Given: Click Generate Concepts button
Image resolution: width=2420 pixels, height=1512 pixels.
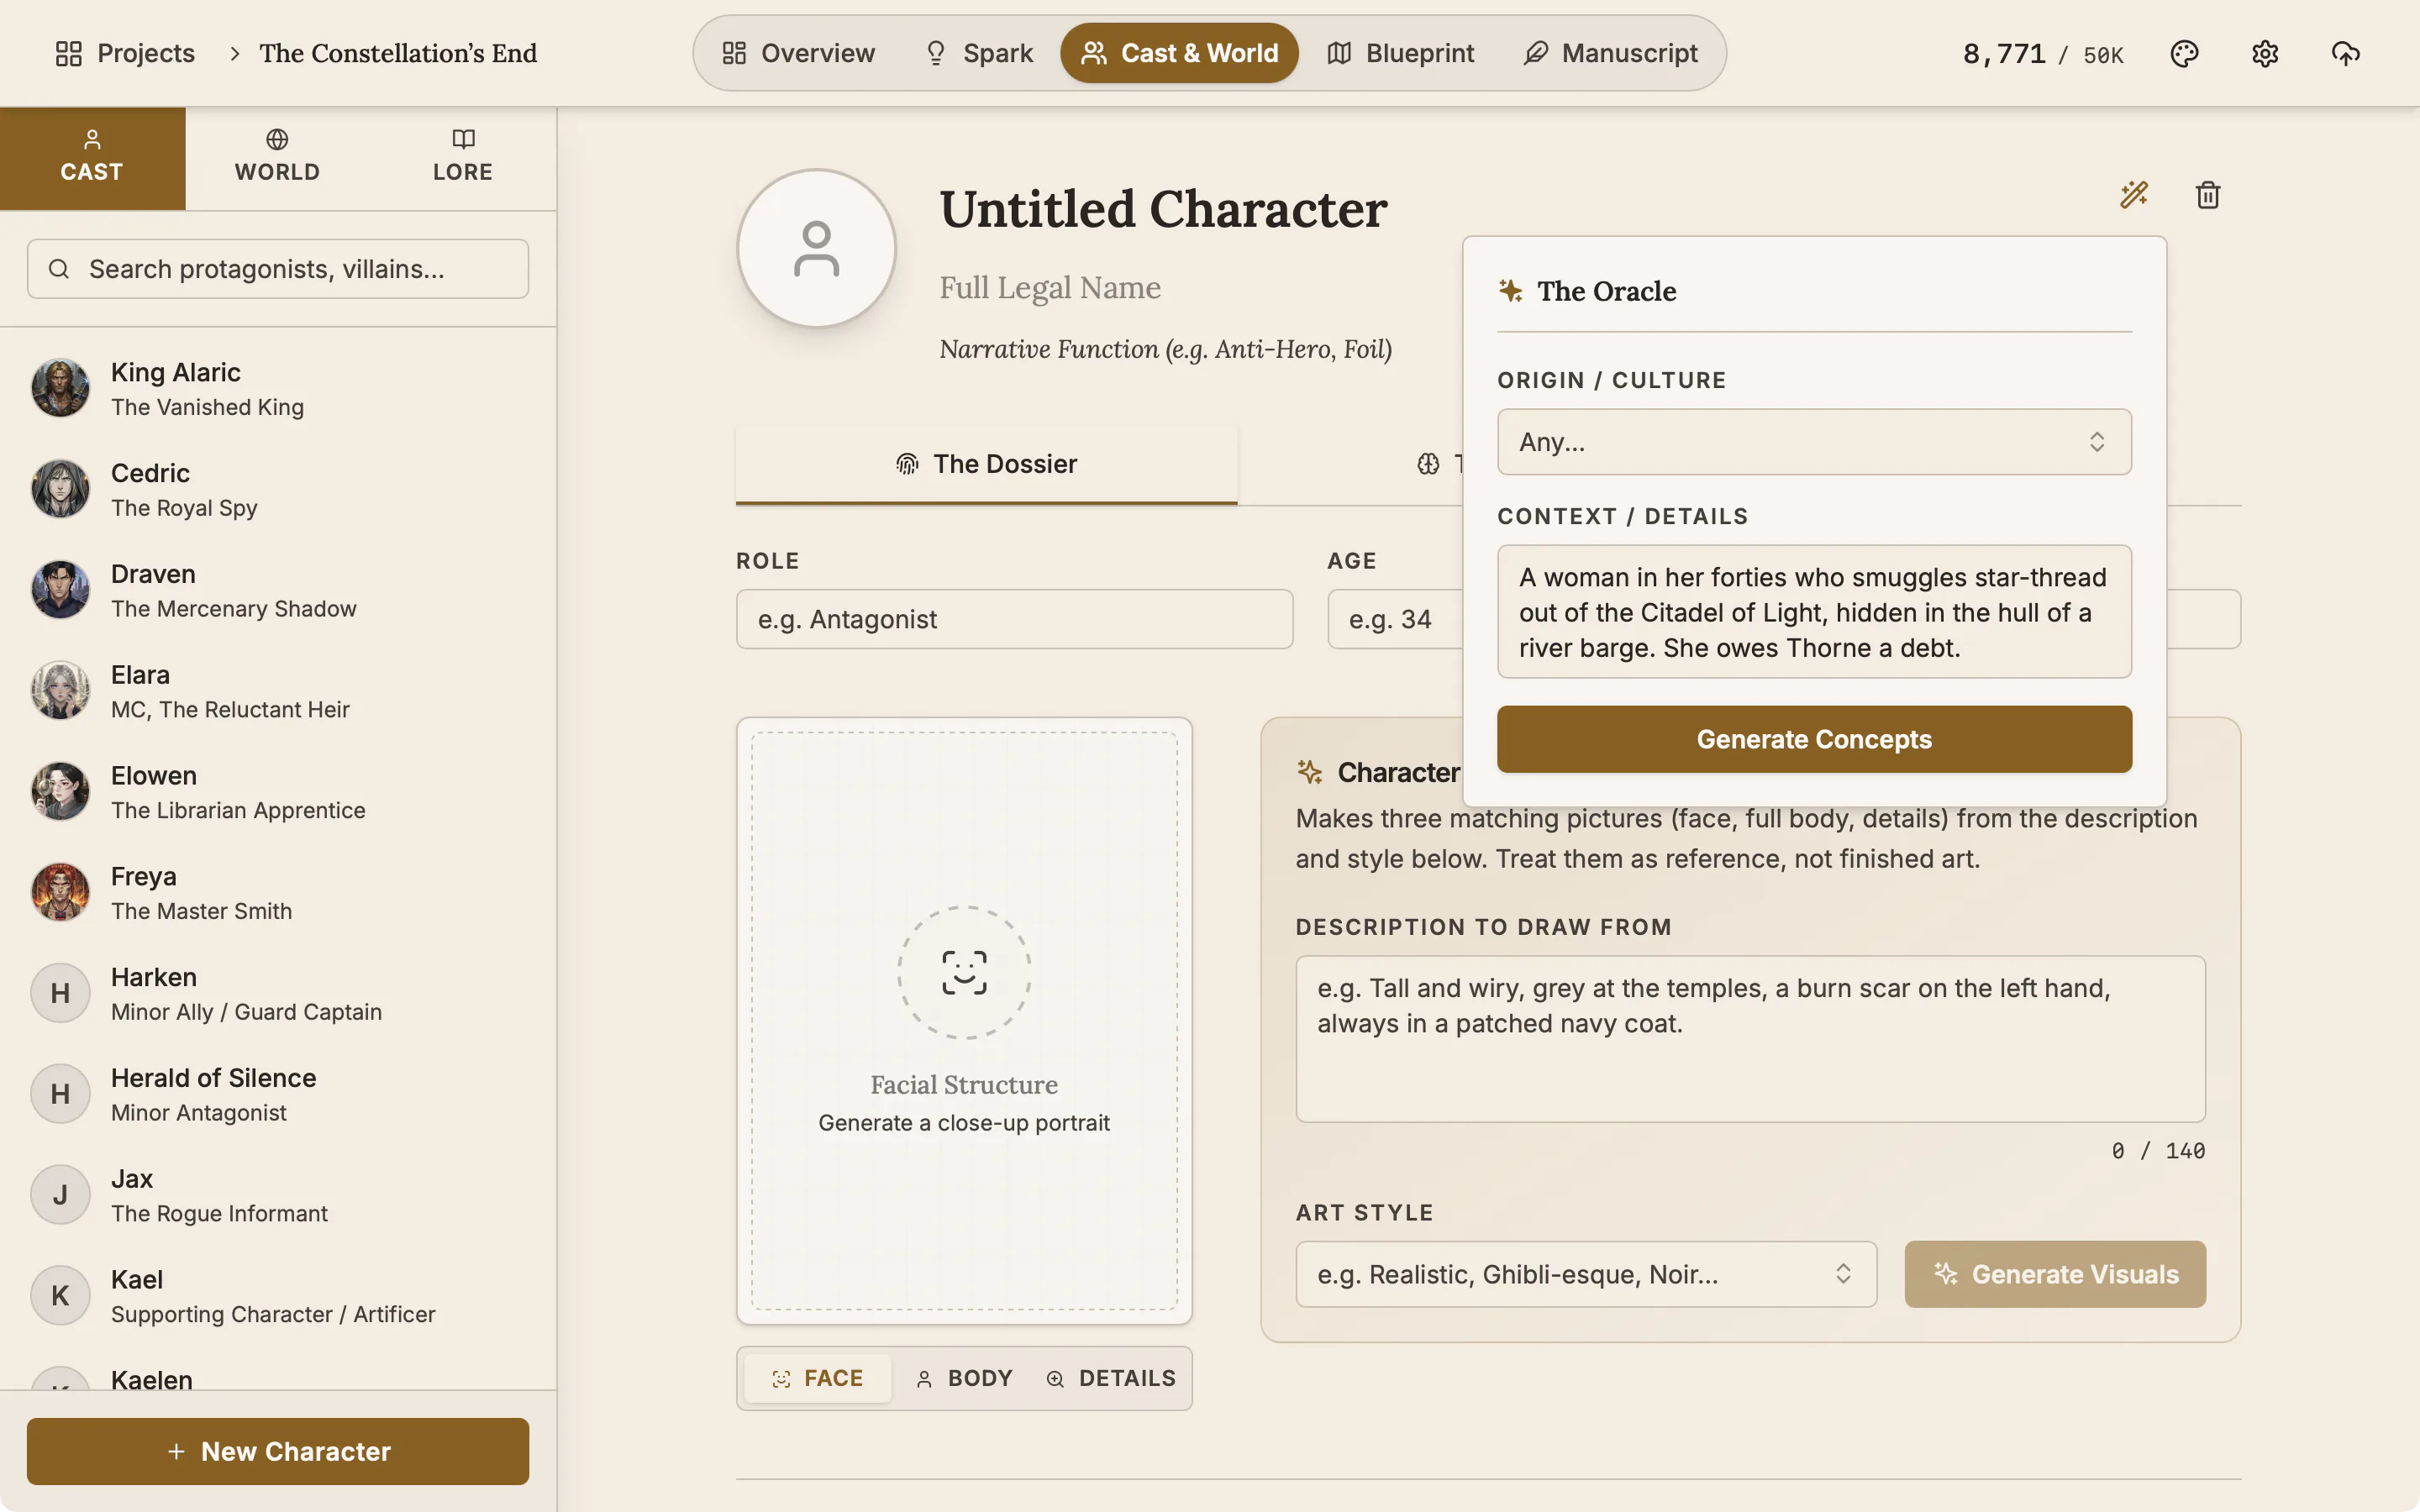Looking at the screenshot, I should pyautogui.click(x=1814, y=739).
